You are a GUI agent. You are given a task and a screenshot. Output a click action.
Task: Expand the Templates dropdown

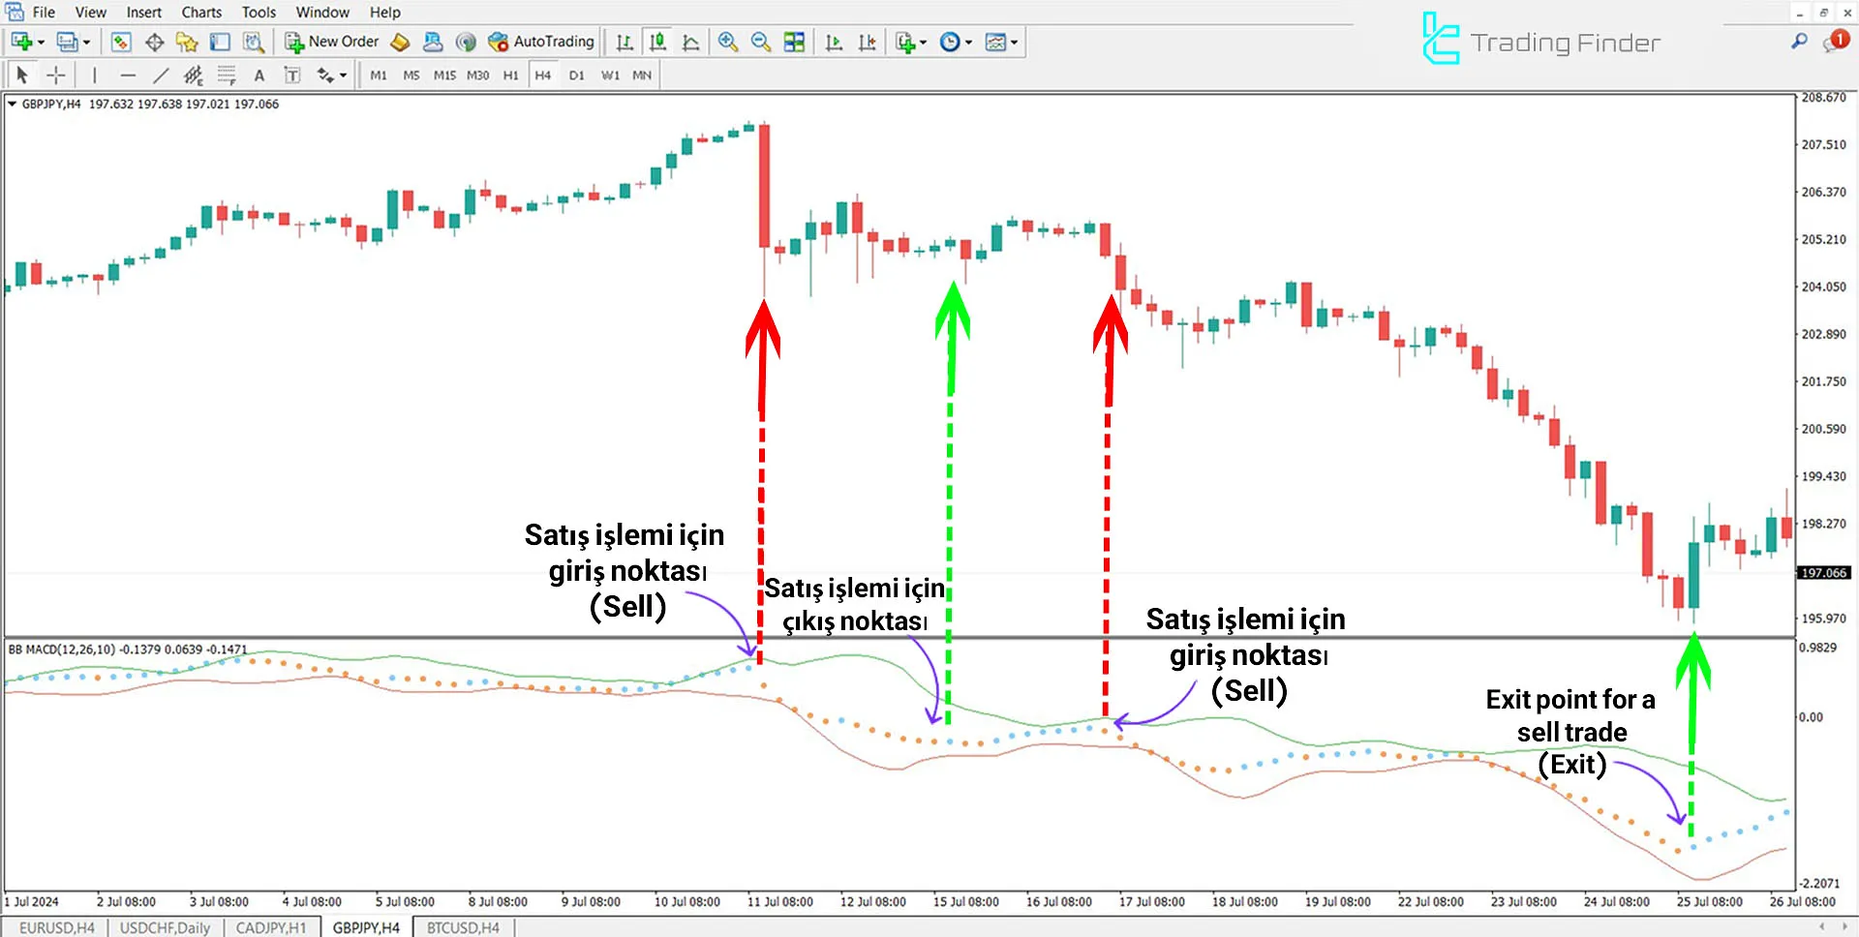997,42
